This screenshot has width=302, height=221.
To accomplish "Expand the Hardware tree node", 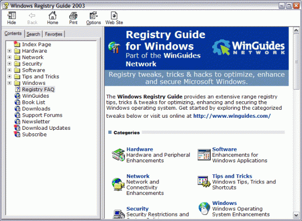I will coord(10,51).
